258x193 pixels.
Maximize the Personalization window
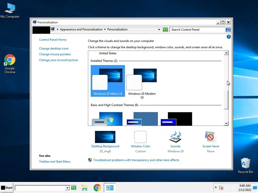point(223,22)
